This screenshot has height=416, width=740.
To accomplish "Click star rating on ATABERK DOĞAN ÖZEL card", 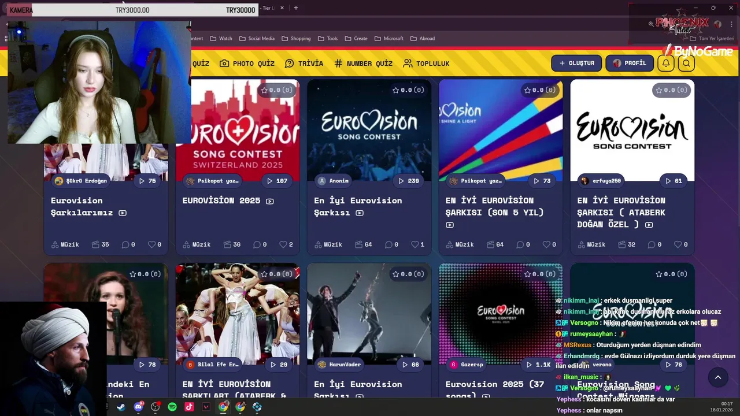I will tap(671, 90).
